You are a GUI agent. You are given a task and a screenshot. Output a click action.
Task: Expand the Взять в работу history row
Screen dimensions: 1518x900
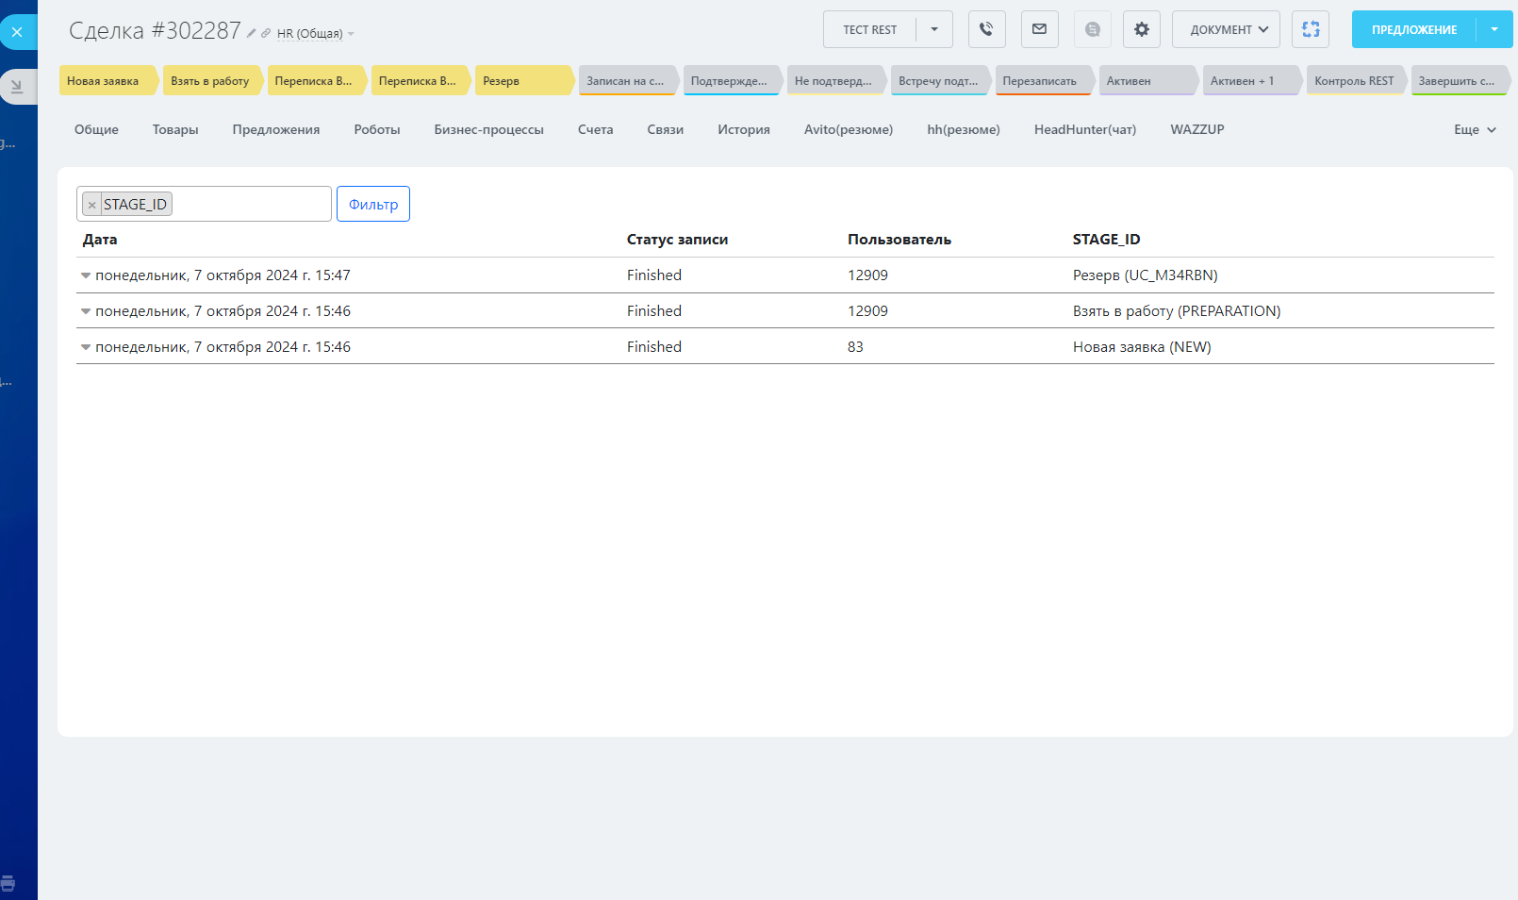coord(86,311)
